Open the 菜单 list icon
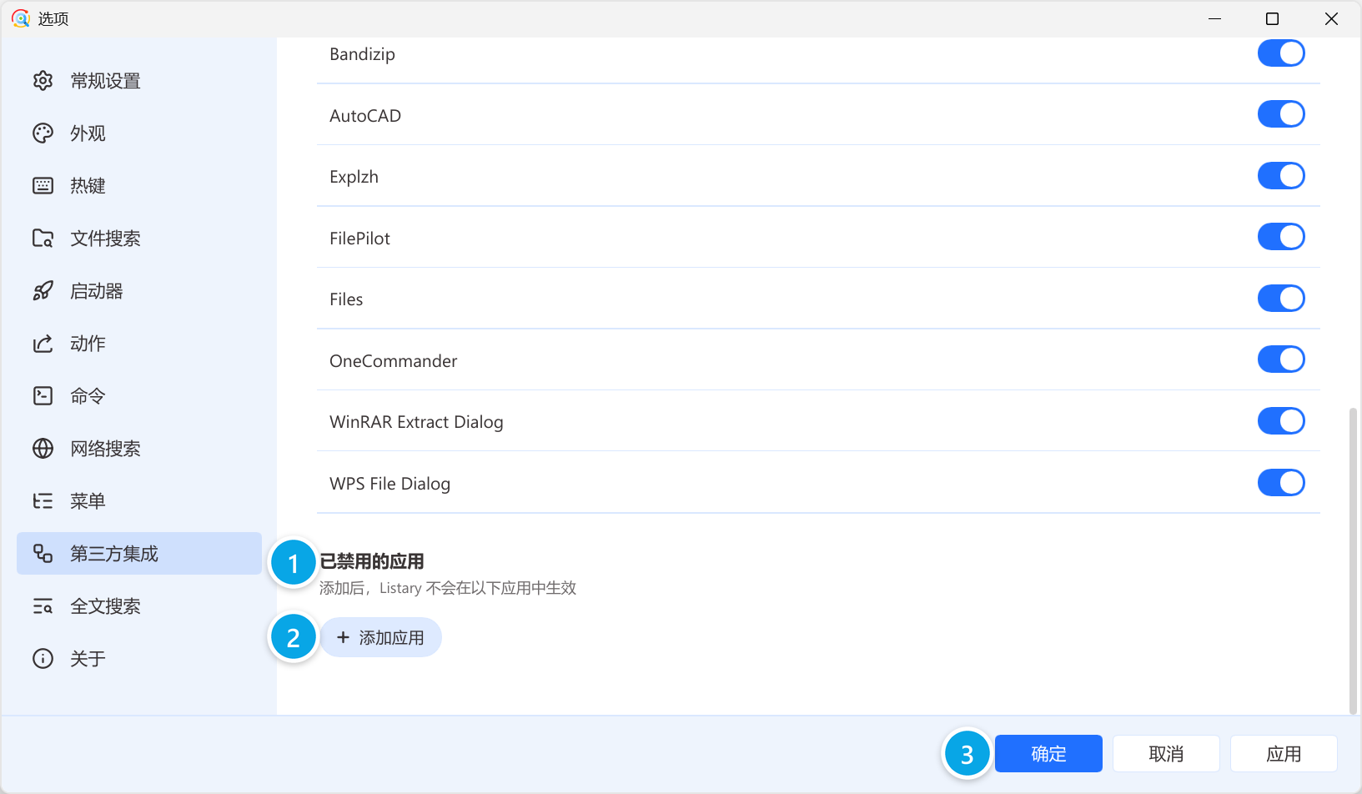The width and height of the screenshot is (1362, 794). 43,501
